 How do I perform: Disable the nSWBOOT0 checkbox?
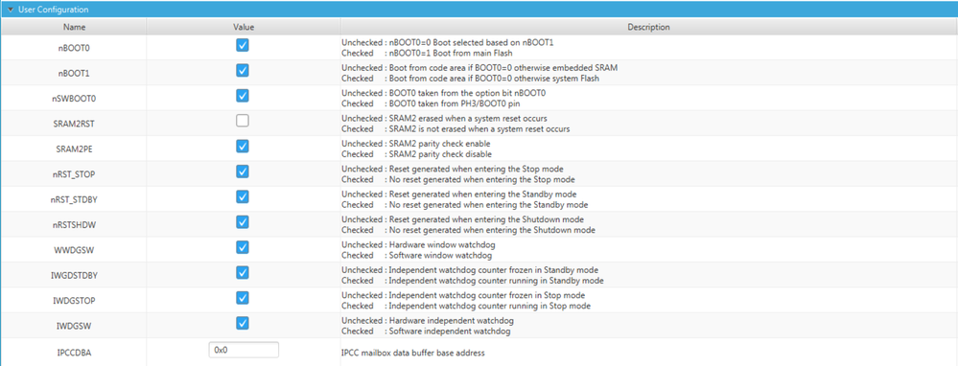(243, 96)
